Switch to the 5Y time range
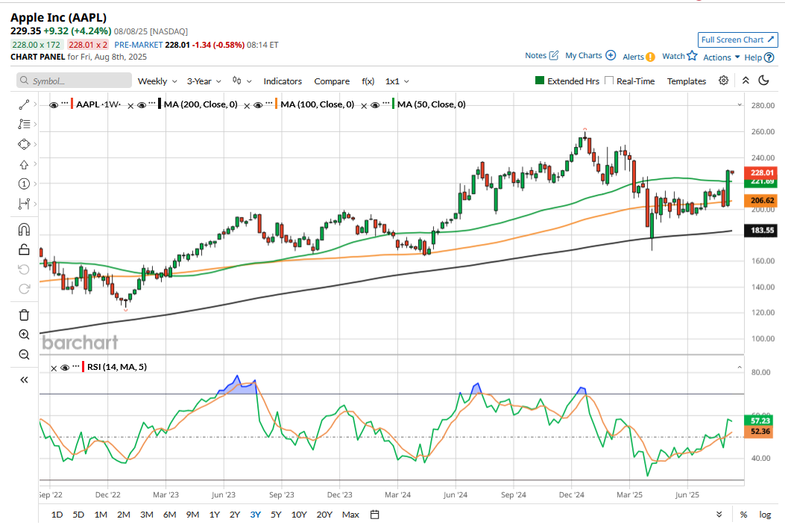785x531 pixels. [276, 515]
